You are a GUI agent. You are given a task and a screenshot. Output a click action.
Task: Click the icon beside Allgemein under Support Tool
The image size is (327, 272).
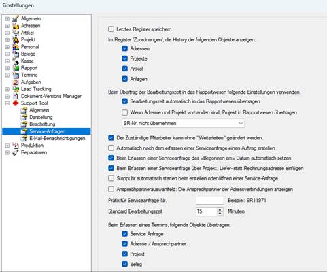[x=24, y=110]
